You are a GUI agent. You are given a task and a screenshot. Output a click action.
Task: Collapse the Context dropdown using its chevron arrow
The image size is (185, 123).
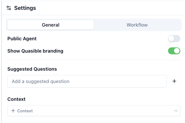pos(176,111)
